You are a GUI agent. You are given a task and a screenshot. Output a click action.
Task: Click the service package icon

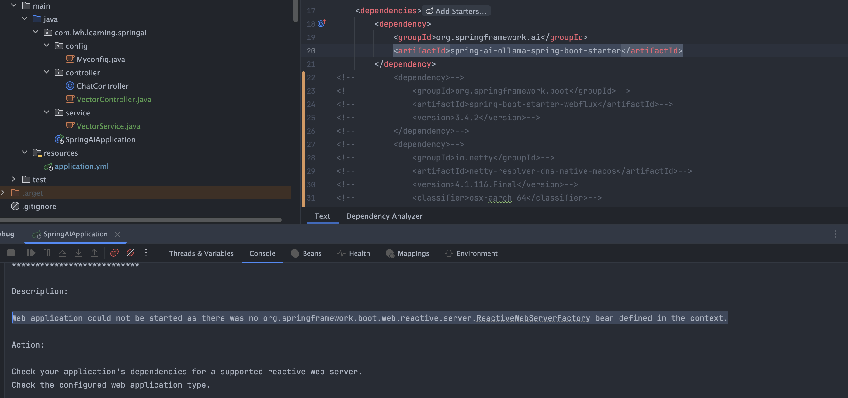click(59, 112)
